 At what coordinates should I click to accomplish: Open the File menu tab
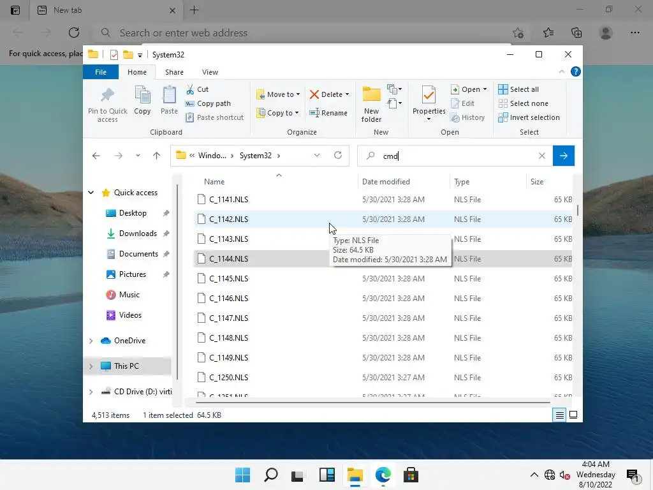point(101,72)
